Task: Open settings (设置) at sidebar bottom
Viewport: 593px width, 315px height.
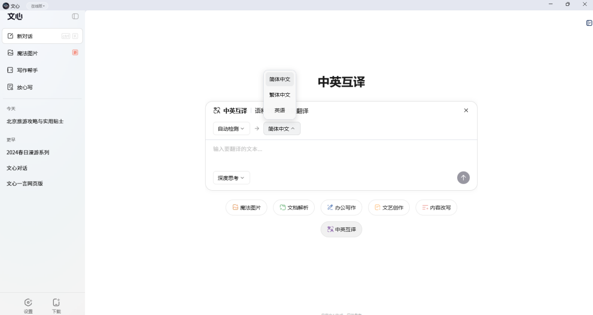Action: (x=28, y=305)
